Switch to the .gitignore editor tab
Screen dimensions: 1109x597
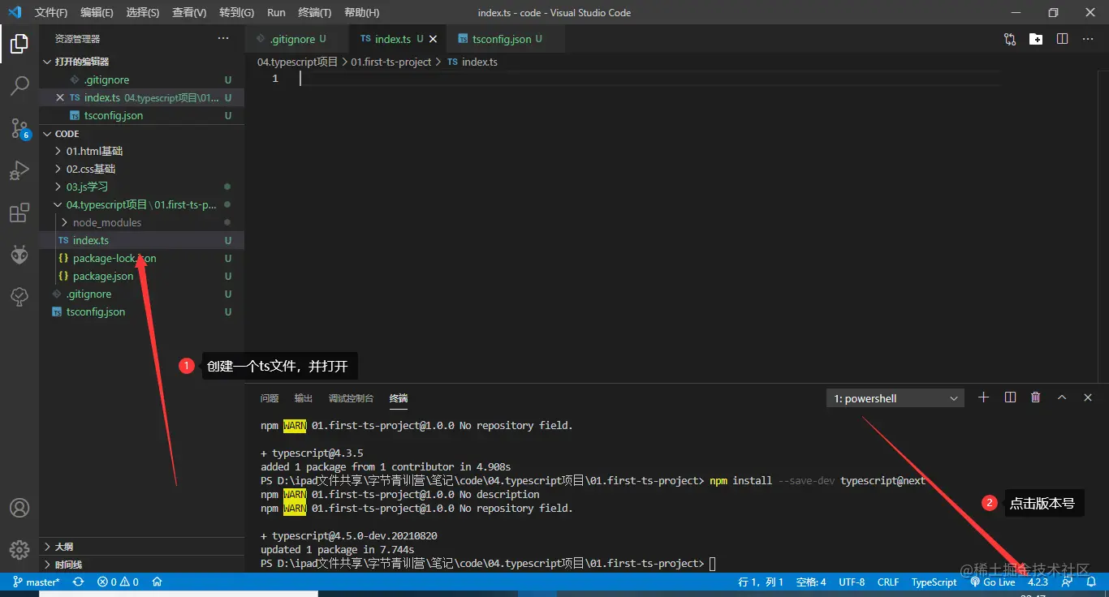coord(296,39)
